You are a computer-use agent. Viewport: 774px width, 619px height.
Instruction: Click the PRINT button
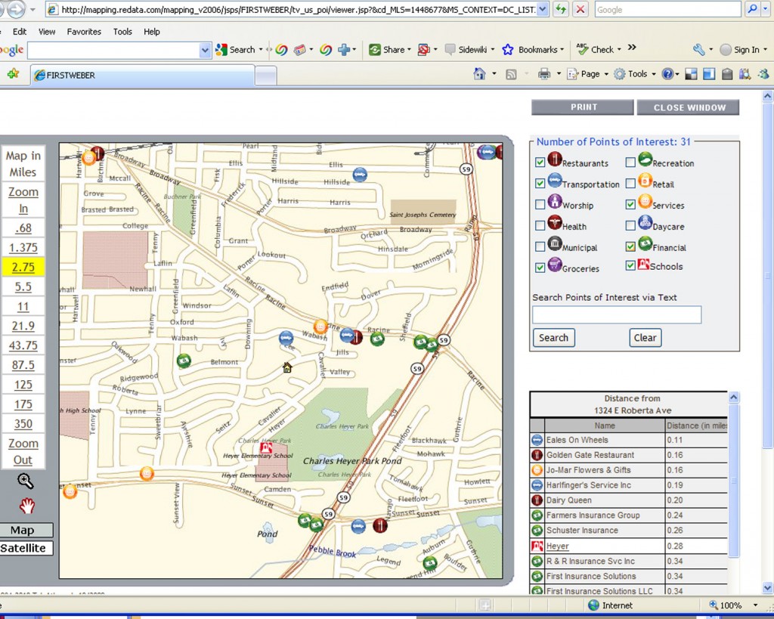(x=583, y=107)
